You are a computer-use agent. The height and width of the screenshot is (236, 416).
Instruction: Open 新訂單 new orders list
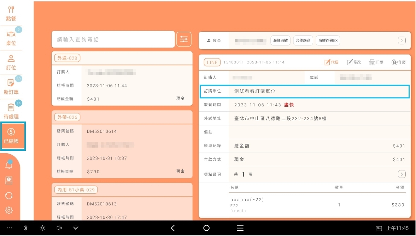click(11, 87)
